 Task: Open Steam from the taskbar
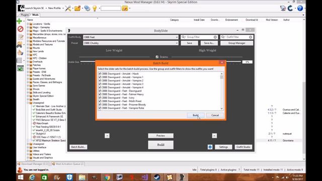[157, 177]
